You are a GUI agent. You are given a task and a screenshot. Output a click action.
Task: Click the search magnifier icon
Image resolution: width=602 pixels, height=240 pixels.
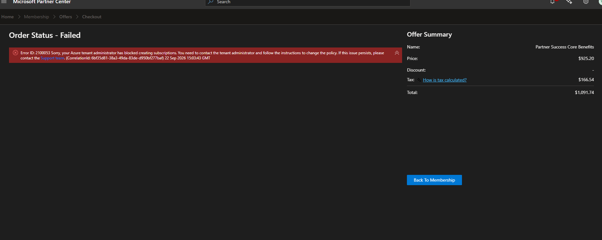[211, 2]
